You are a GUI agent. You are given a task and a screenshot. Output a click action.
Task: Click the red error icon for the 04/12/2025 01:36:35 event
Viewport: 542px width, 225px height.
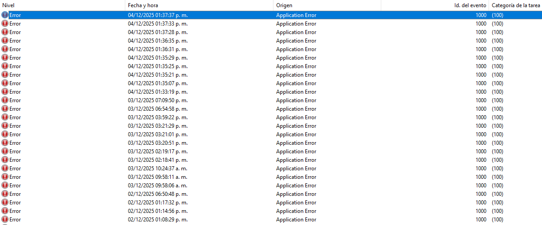click(x=5, y=41)
